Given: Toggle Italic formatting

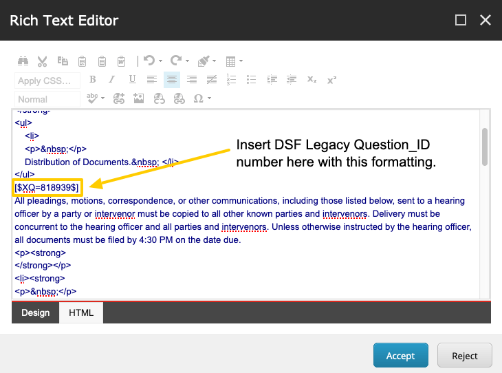Looking at the screenshot, I should pyautogui.click(x=112, y=80).
